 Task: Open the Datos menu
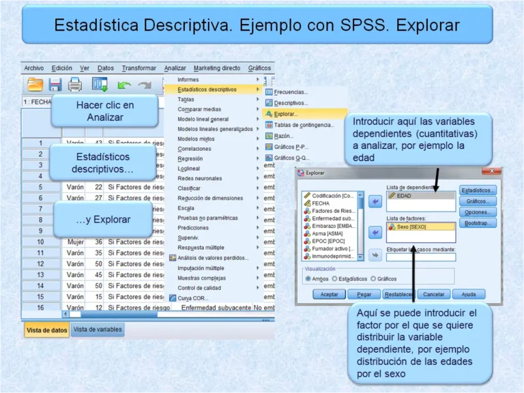coord(106,68)
